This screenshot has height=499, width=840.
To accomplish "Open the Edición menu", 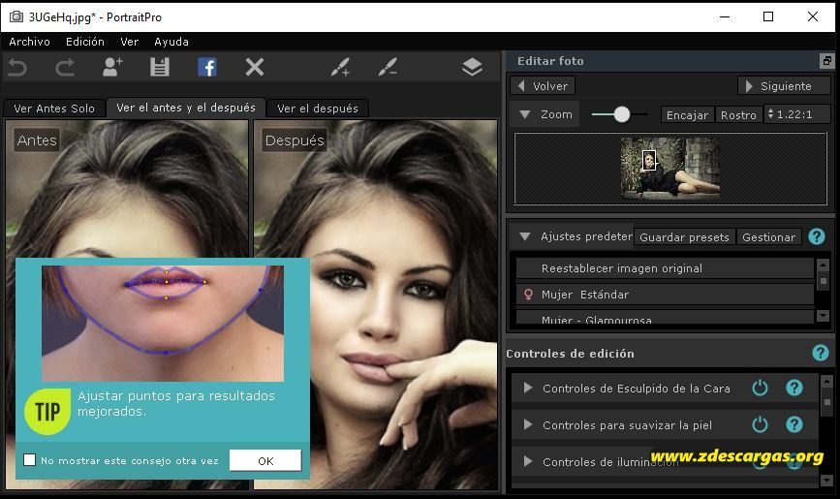I will 84,42.
